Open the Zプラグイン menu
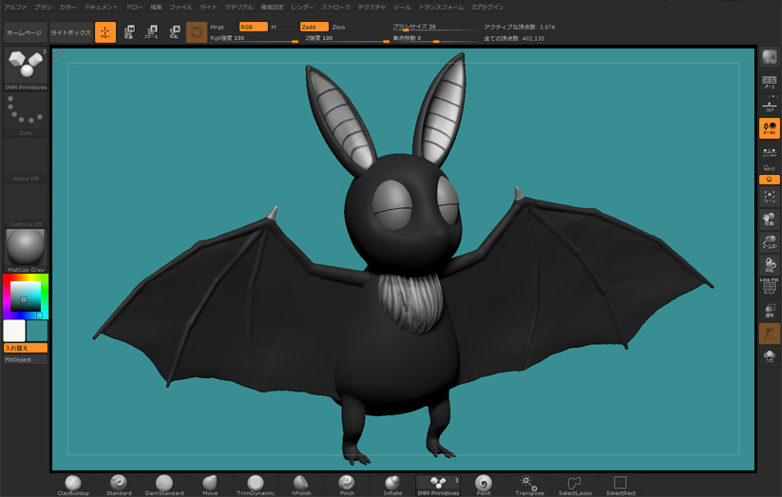This screenshot has width=782, height=497. click(487, 7)
